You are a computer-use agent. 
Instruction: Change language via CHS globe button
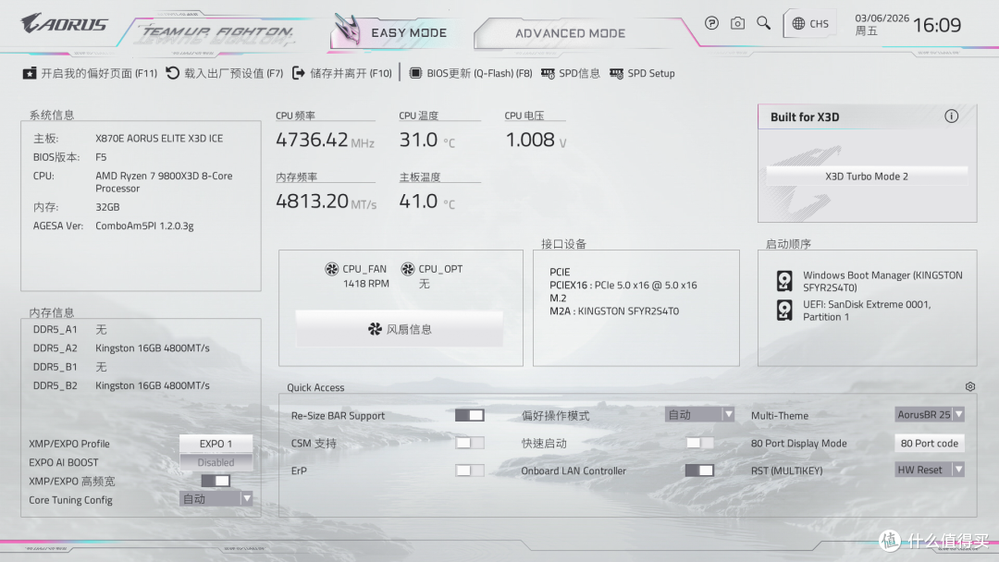point(809,24)
